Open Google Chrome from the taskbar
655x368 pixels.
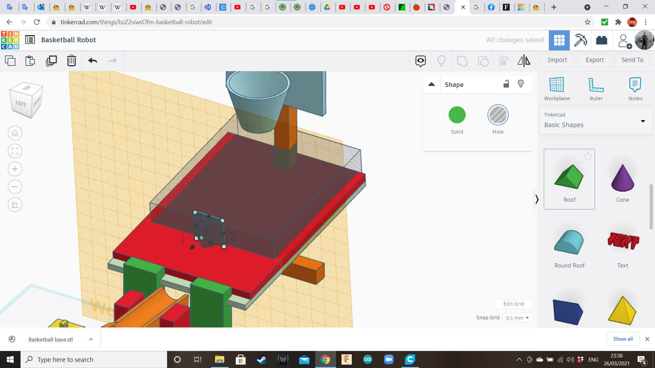(x=325, y=359)
